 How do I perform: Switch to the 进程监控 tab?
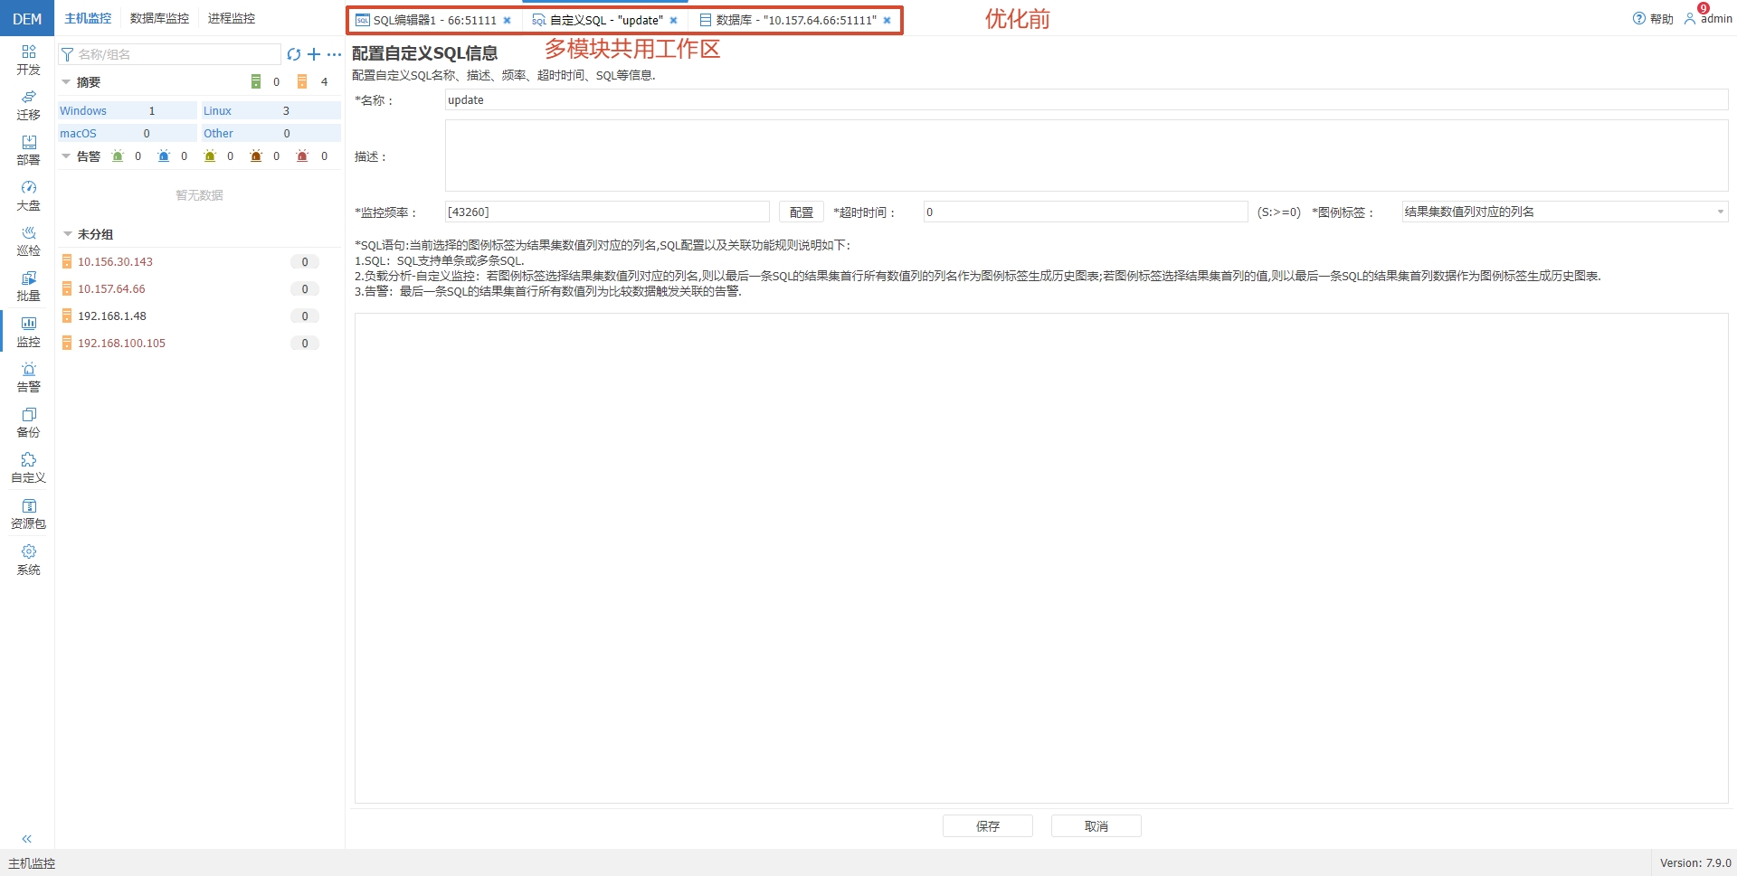tap(232, 18)
